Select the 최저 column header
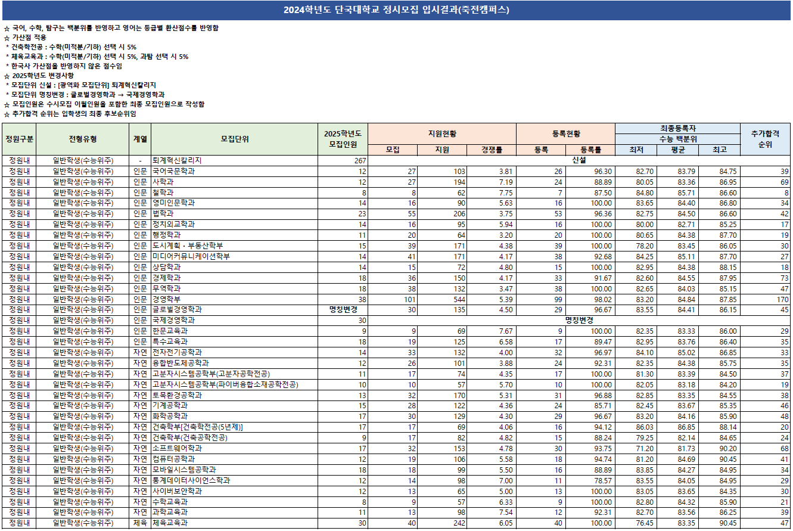The image size is (793, 531). (x=636, y=150)
